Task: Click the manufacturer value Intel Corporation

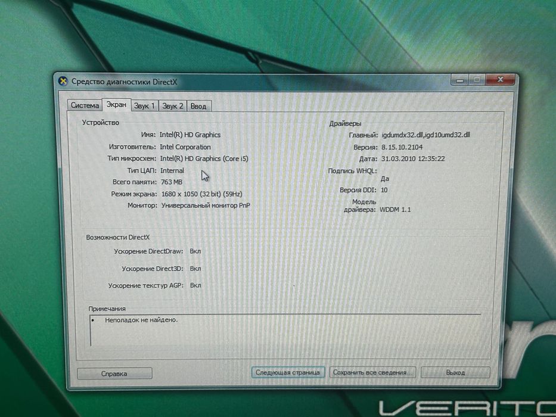Action: [x=185, y=147]
